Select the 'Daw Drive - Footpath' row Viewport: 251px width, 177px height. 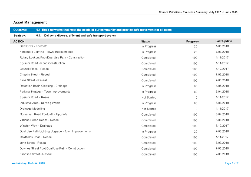(x=126, y=46)
